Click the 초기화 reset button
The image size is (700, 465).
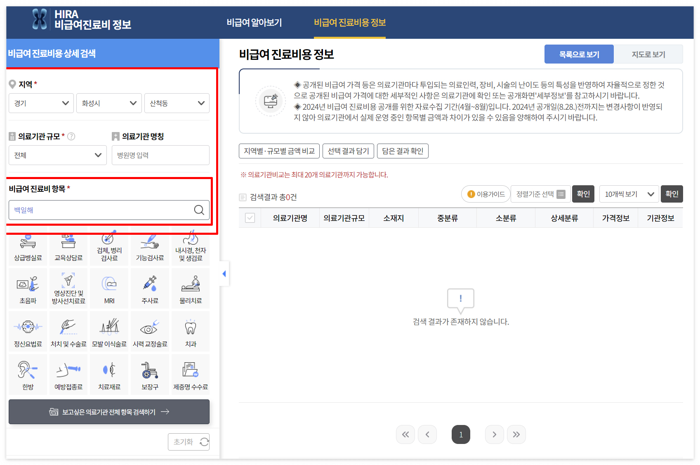(189, 441)
